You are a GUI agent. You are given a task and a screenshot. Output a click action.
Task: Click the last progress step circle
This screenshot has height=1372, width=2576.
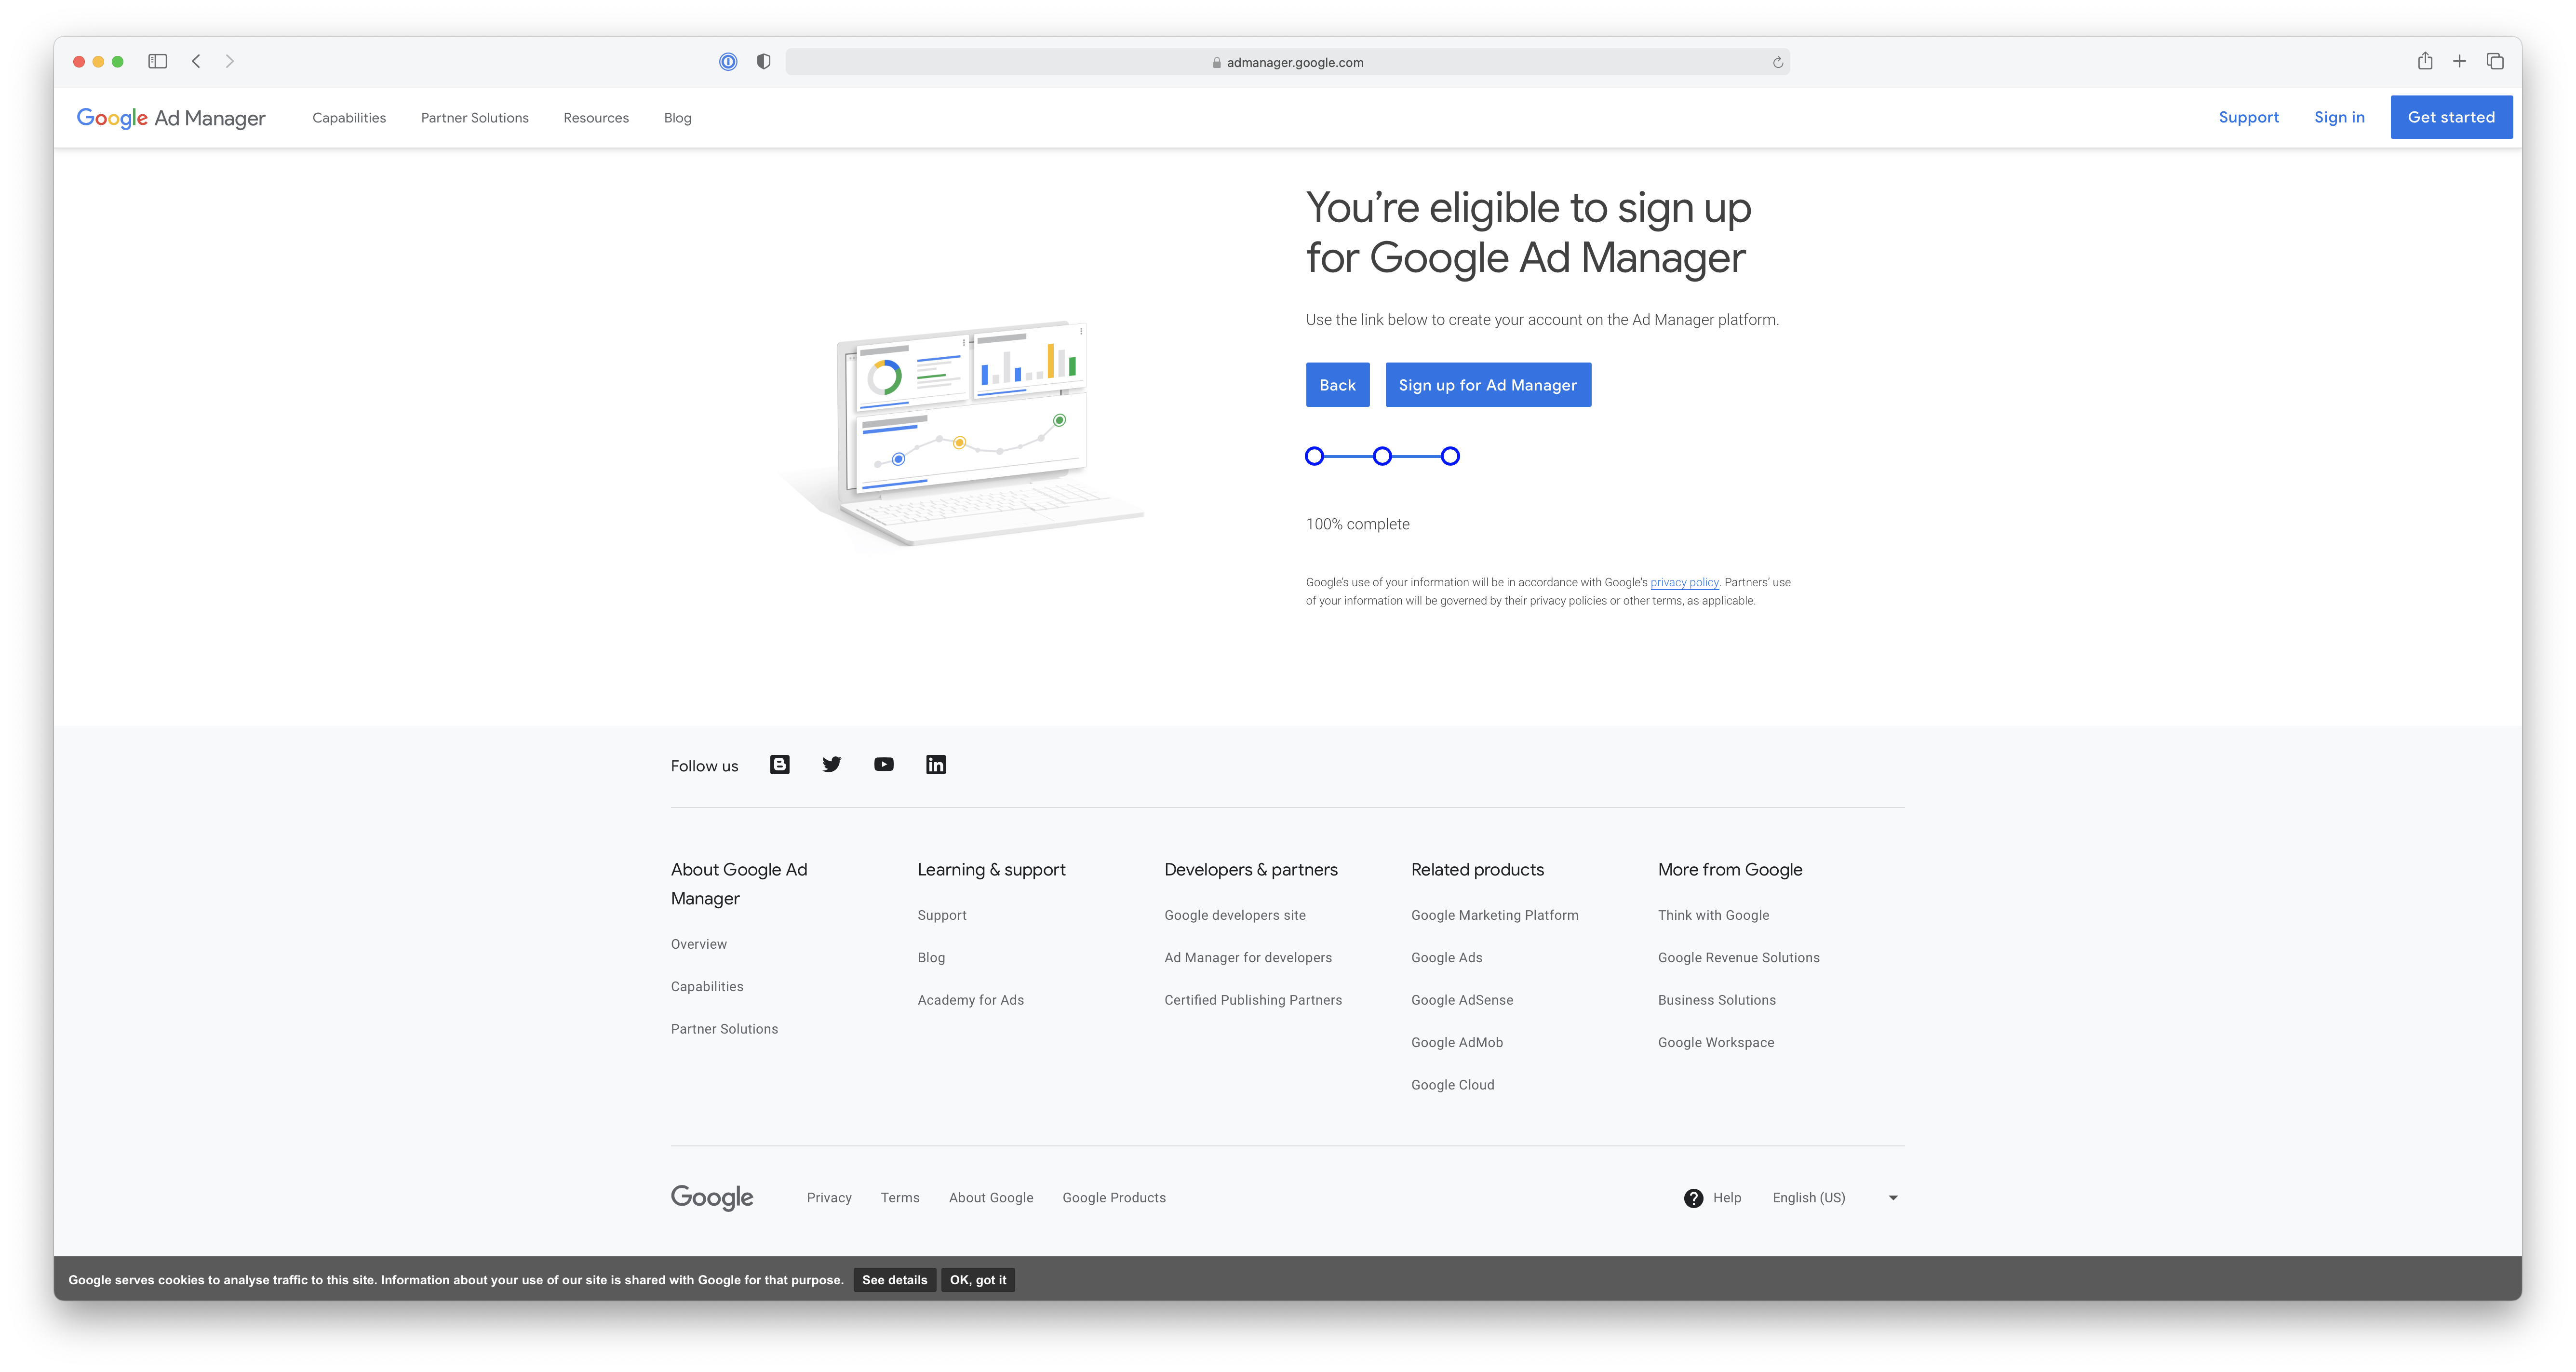coord(1450,456)
